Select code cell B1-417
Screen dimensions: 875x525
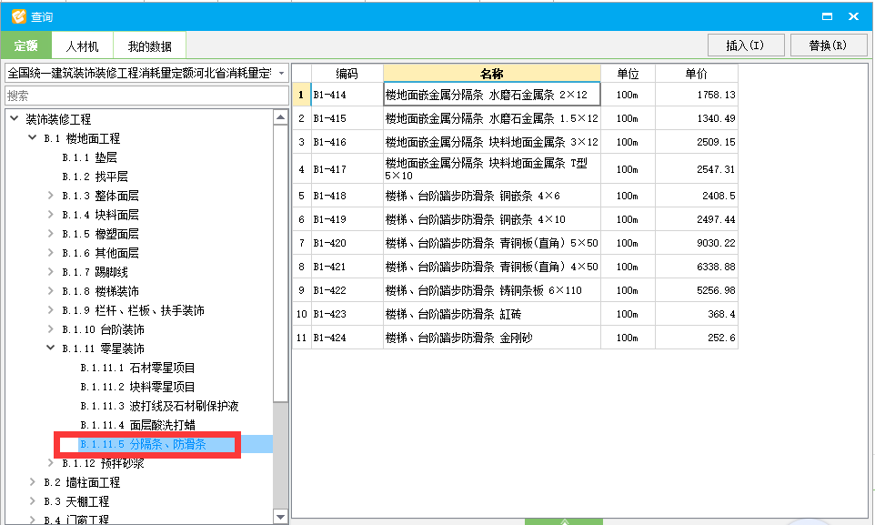coord(347,168)
